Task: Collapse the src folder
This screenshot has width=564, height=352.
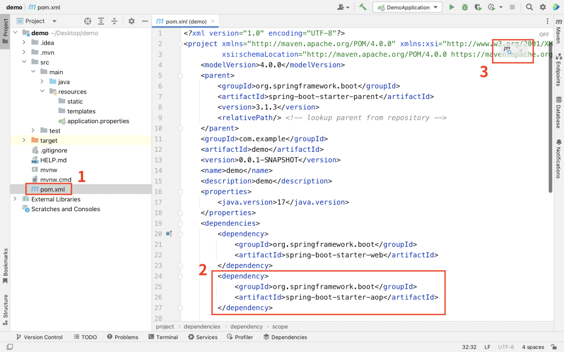Action: pyautogui.click(x=24, y=62)
